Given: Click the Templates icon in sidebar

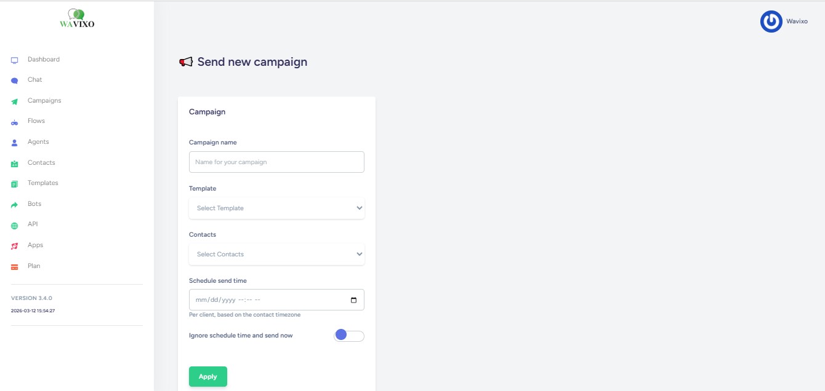Looking at the screenshot, I should pyautogui.click(x=15, y=184).
